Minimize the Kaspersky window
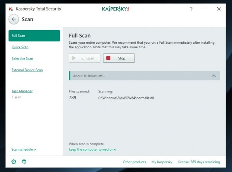Screen dimensions: 232x172 [205, 9]
